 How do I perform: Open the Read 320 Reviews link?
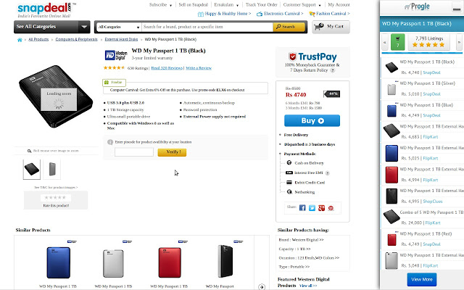point(167,68)
